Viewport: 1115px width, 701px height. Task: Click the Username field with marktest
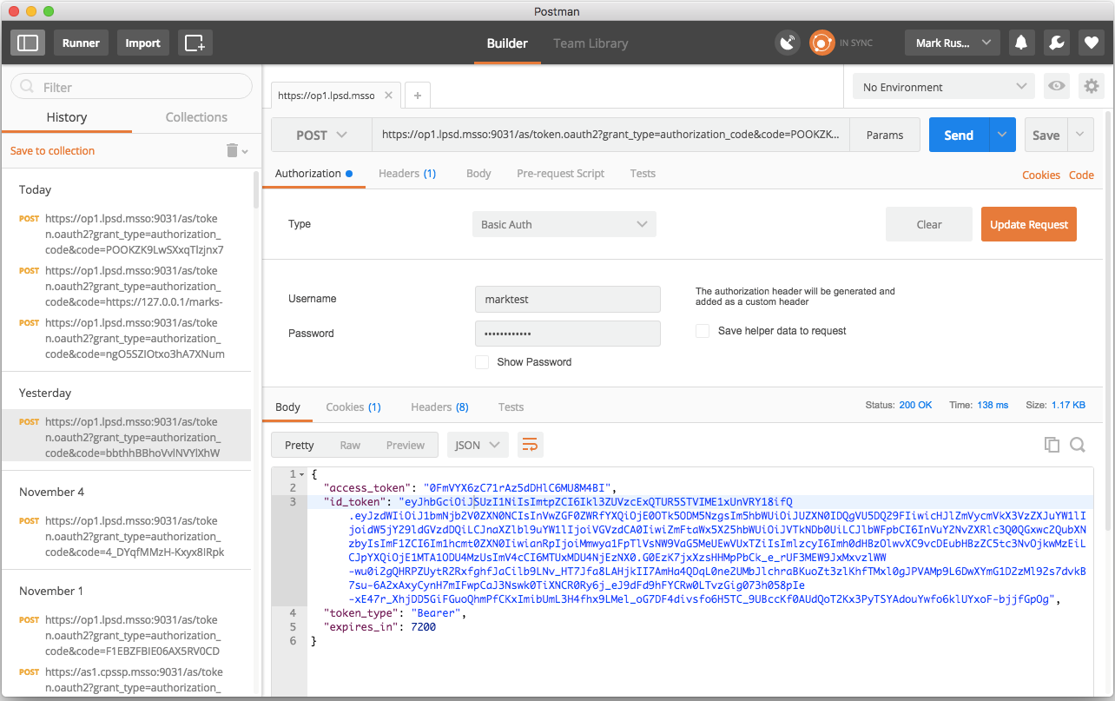pos(568,299)
